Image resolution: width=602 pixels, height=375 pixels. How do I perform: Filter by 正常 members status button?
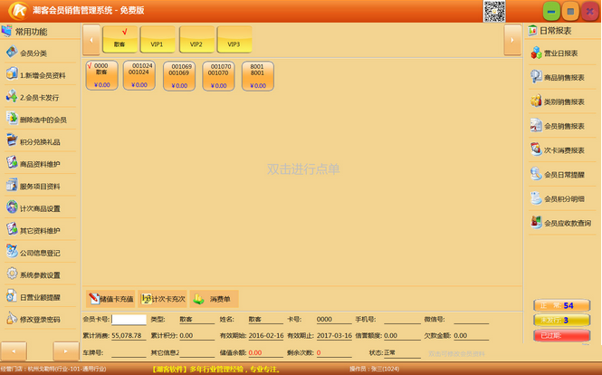tap(561, 305)
